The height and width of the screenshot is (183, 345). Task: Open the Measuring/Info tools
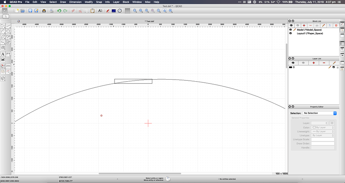point(8,66)
